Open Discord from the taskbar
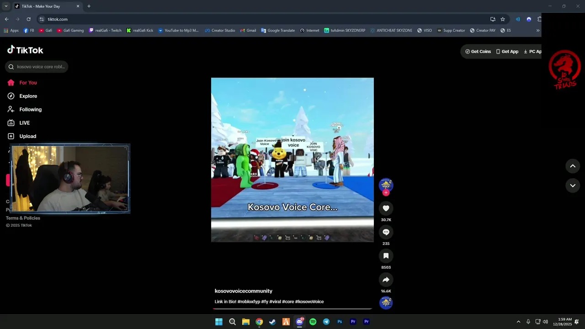Image resolution: width=585 pixels, height=329 pixels. [299, 322]
